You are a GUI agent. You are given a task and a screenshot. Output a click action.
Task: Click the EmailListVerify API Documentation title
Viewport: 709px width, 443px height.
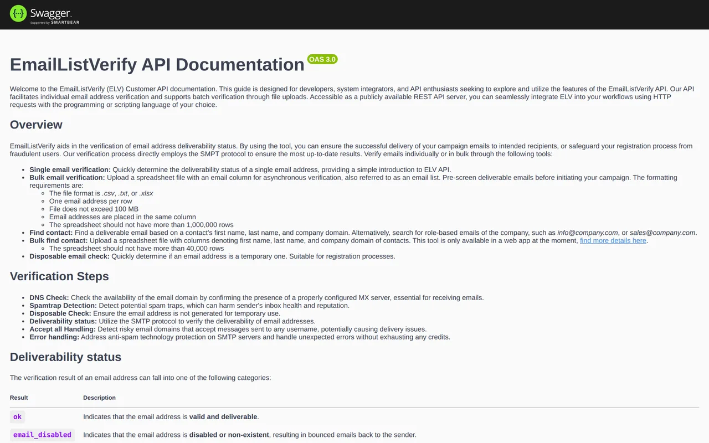click(157, 64)
